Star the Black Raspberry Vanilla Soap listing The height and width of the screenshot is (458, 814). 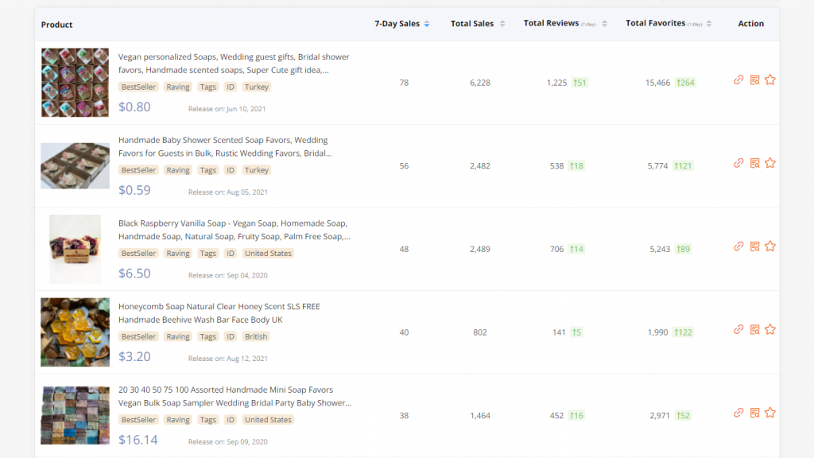pos(769,246)
